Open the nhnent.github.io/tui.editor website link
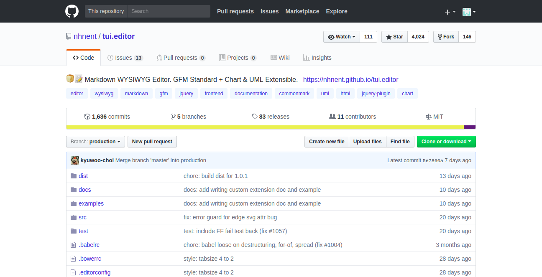The width and height of the screenshot is (542, 277). click(351, 79)
